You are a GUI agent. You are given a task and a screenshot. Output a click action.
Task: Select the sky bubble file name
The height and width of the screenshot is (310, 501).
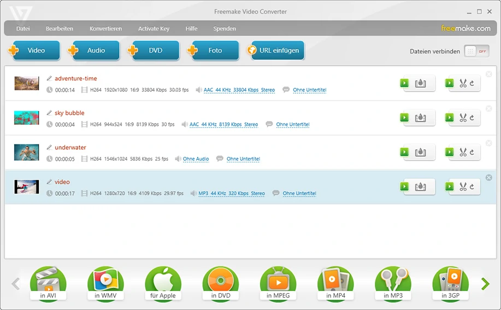pos(69,113)
